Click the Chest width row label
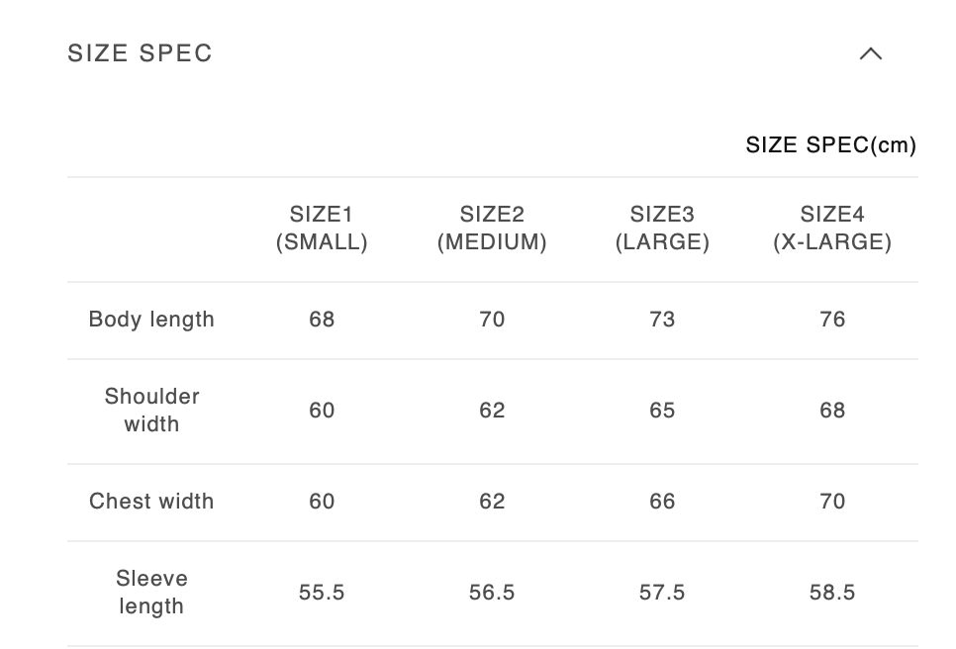Viewport: 956px width, 649px height. point(151,502)
